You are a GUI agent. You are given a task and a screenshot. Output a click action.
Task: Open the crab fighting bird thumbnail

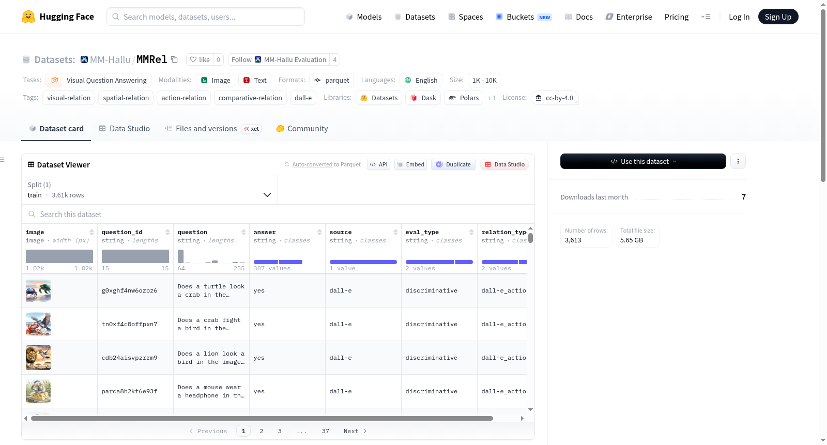pyautogui.click(x=38, y=324)
